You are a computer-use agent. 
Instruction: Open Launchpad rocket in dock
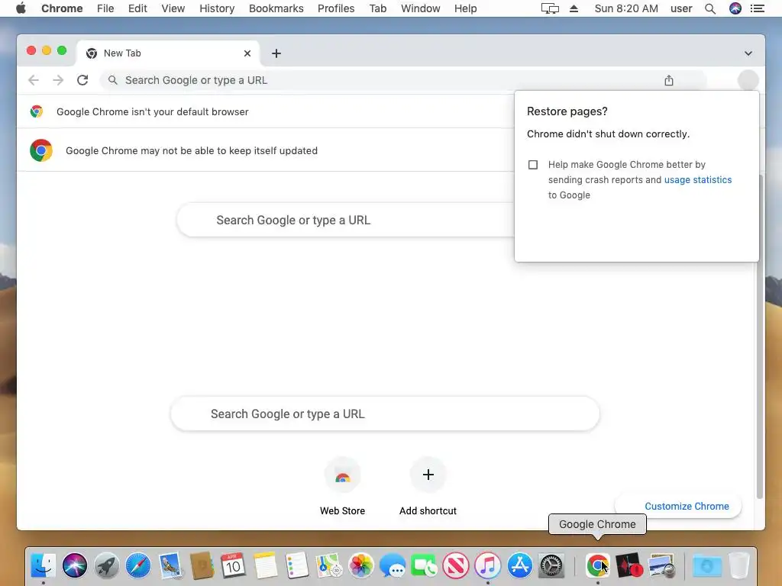point(107,565)
